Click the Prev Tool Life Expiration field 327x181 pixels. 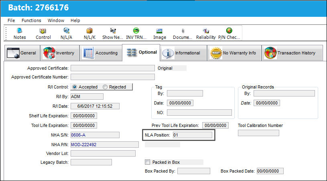[215, 125]
